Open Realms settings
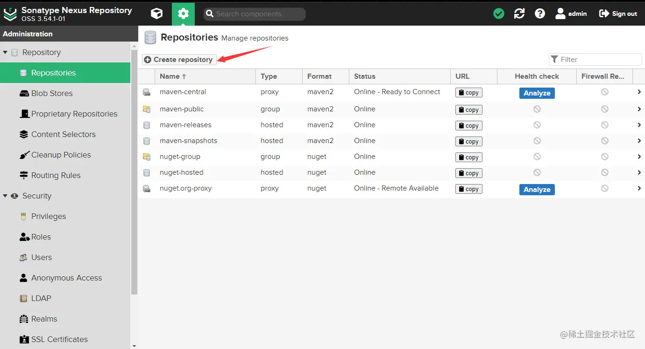The height and width of the screenshot is (349, 645). click(65, 319)
